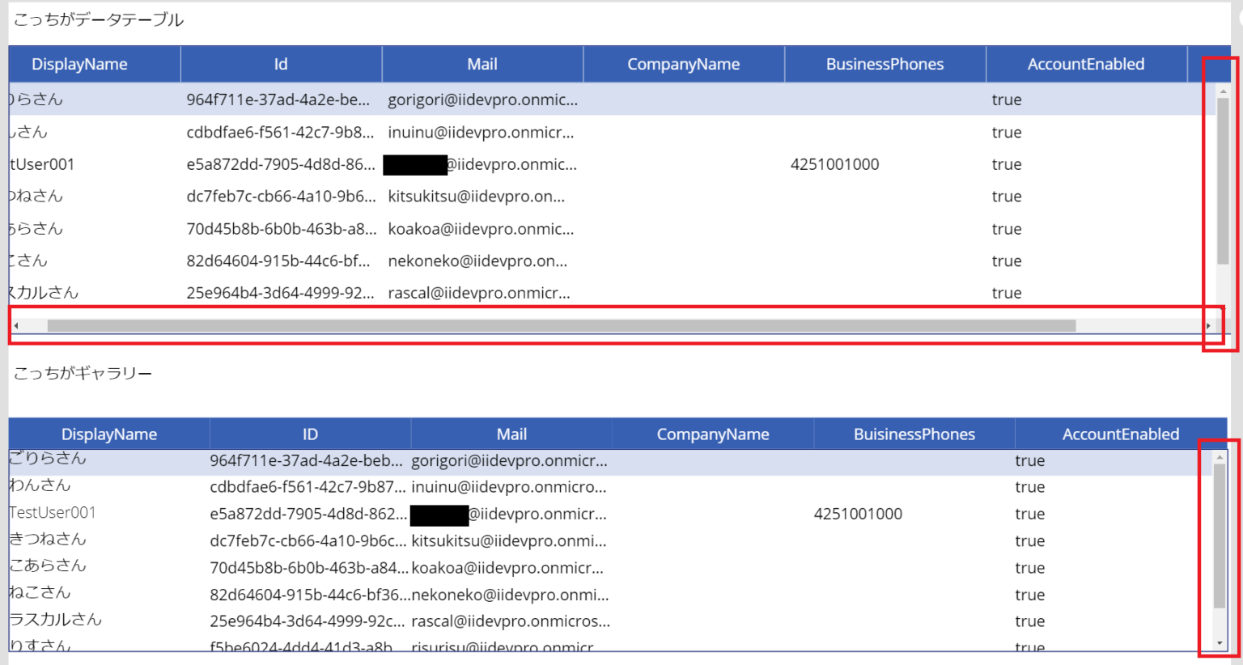Select data table cell dc7feb7c-cb66-4a10-9b6...

pos(282,197)
